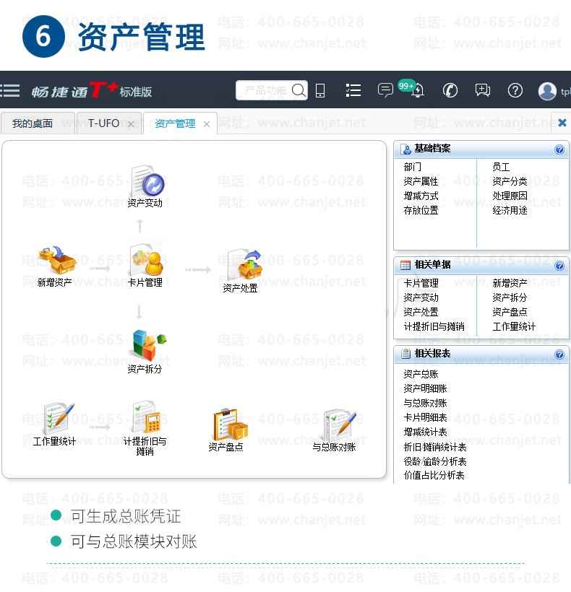
Task: Toggle the hamburger main menu
Action: tap(10, 91)
